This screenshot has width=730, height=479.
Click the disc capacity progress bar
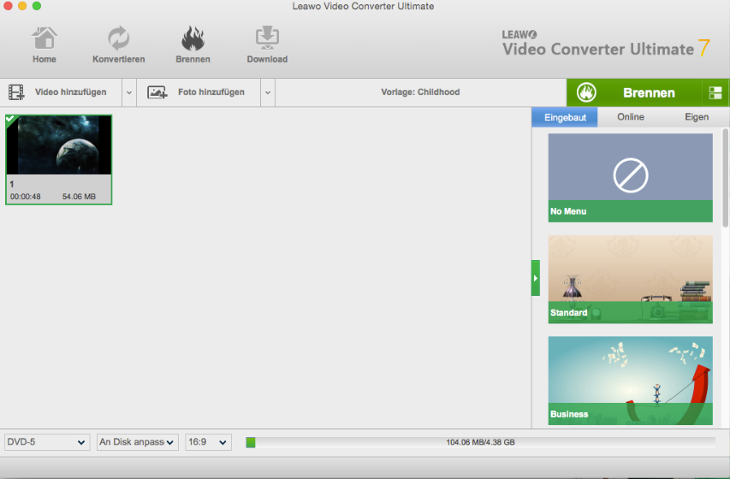480,442
